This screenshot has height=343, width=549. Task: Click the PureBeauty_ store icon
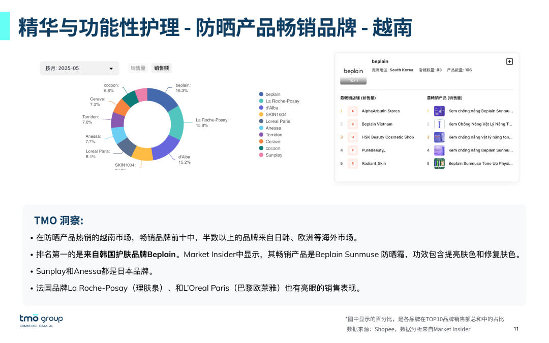(x=353, y=150)
